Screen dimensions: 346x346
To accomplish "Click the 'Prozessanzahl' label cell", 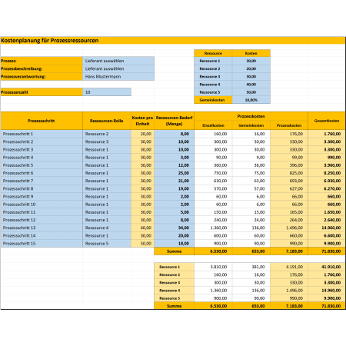I will coord(42,92).
